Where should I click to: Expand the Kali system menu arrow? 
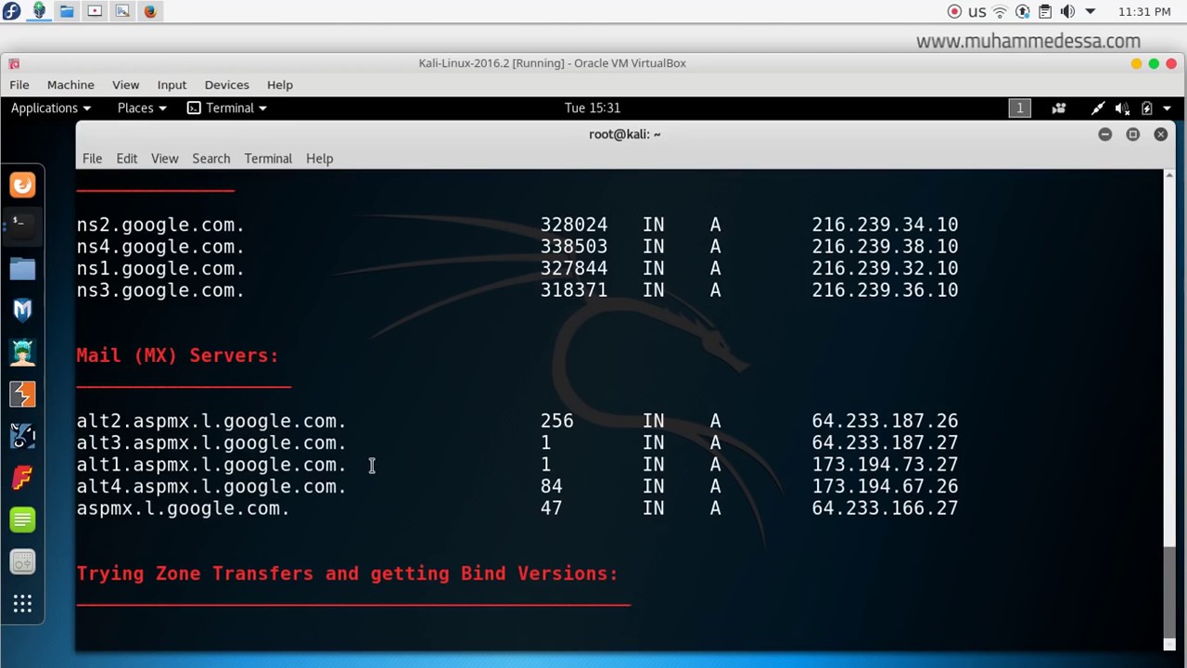(x=1167, y=109)
